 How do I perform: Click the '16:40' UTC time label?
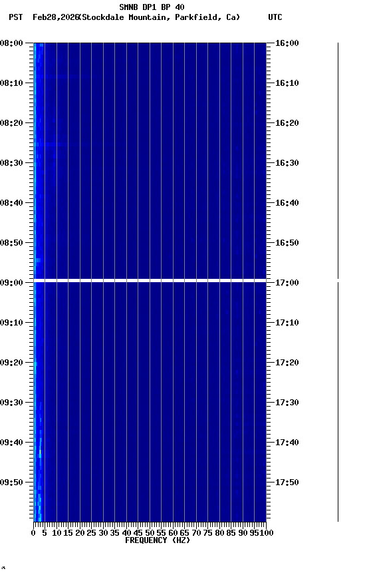tap(287, 203)
